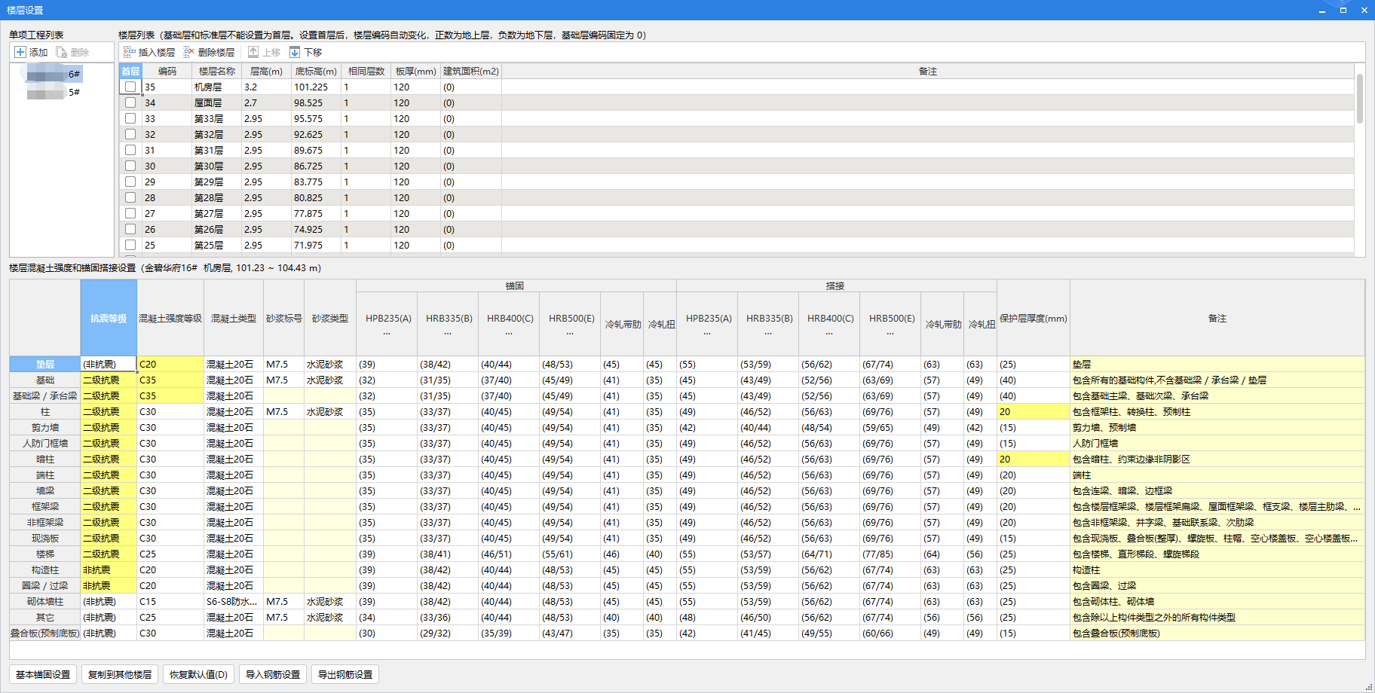Select the 叠合板(预制底板) row header
This screenshot has height=693, width=1375.
[x=45, y=633]
